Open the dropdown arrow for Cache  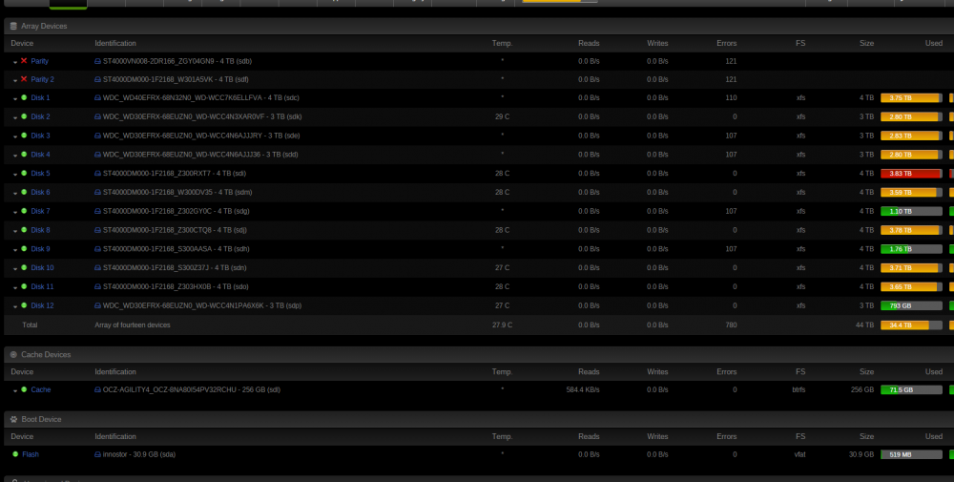coord(15,390)
